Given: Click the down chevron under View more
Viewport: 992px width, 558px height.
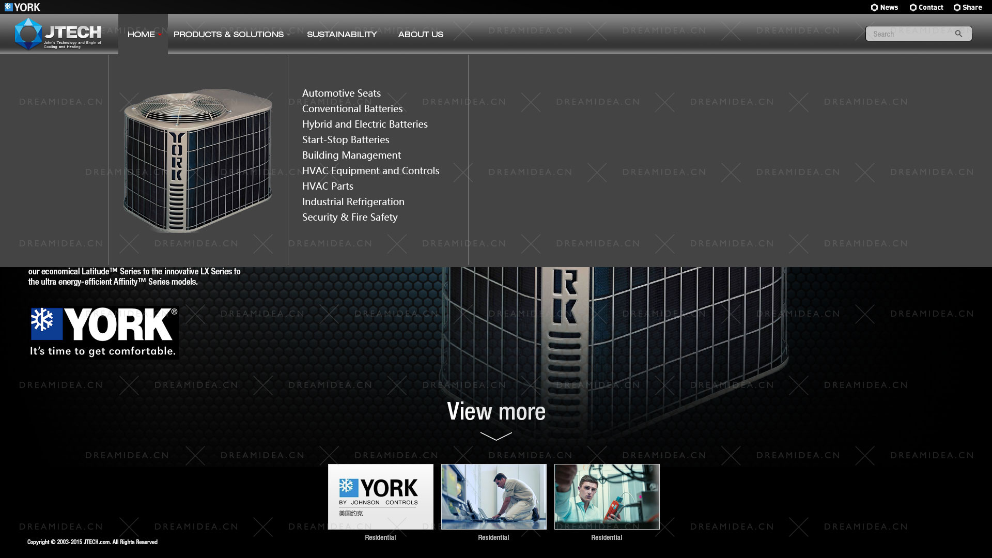Looking at the screenshot, I should (496, 436).
